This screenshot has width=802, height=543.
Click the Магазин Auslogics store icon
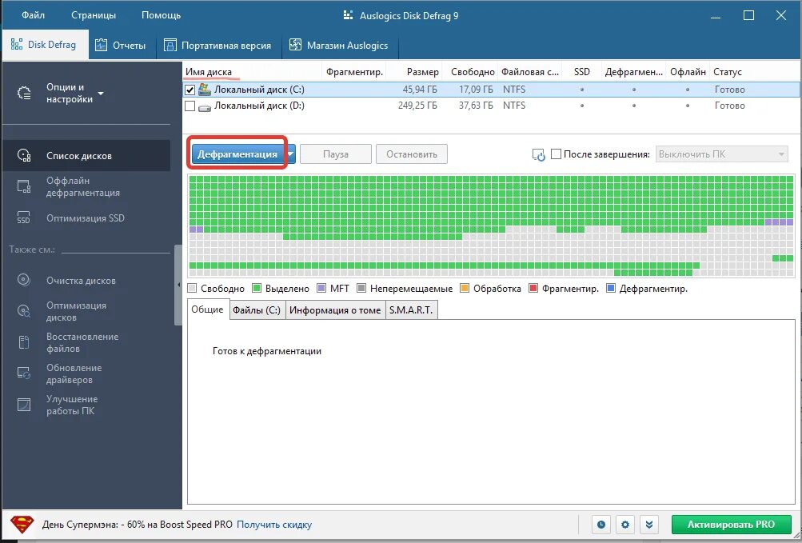295,45
